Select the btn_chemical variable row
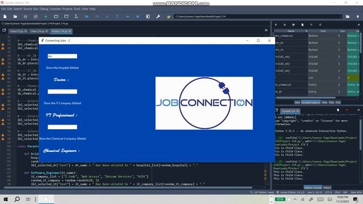 click(x=316, y=36)
